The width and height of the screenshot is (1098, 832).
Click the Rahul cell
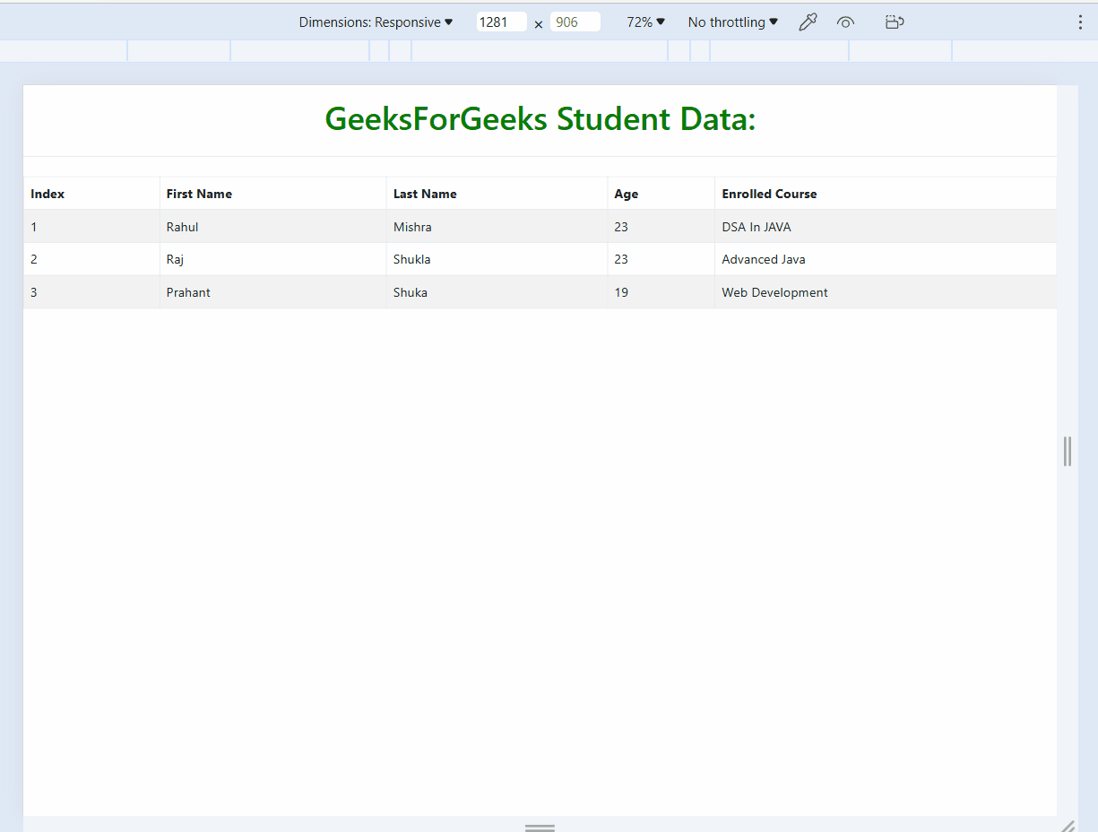click(272, 227)
